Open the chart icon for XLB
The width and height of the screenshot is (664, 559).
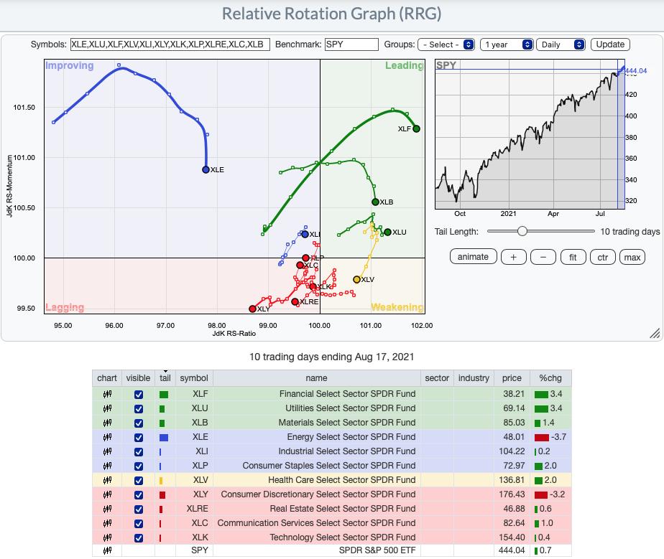[107, 423]
